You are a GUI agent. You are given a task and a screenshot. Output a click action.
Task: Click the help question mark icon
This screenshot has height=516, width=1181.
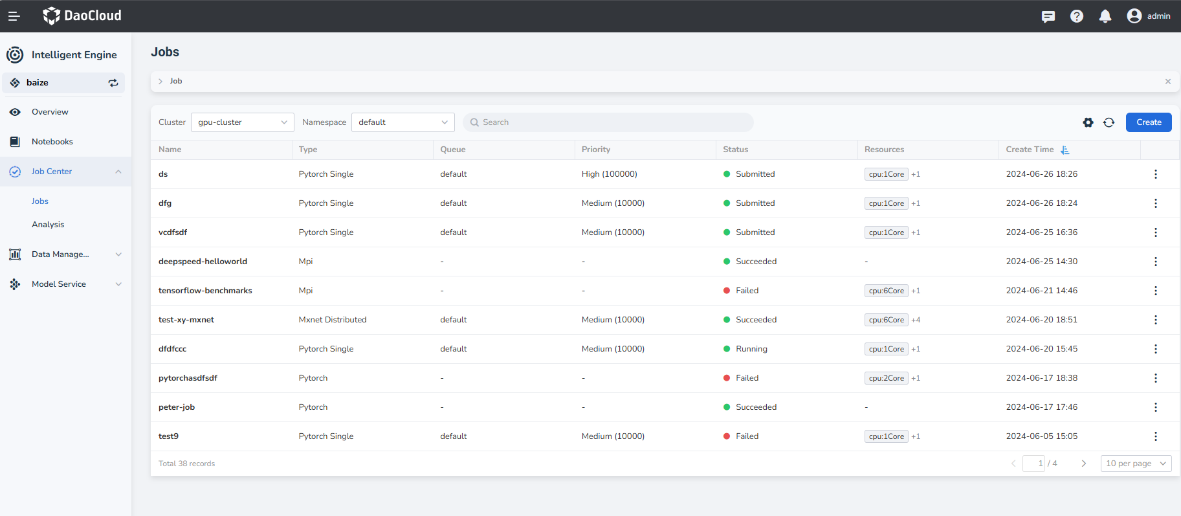1076,16
